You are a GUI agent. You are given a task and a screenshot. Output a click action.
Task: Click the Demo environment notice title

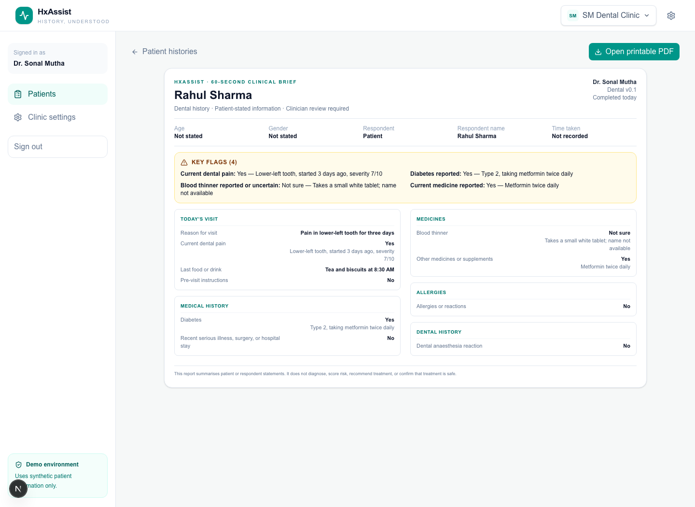click(x=52, y=465)
